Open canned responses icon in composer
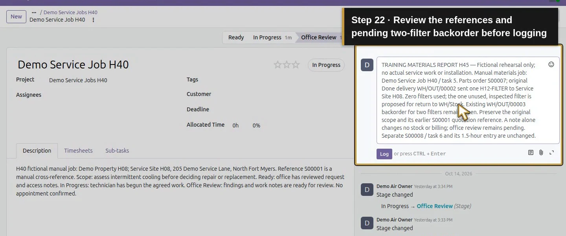566x236 pixels. coord(531,153)
